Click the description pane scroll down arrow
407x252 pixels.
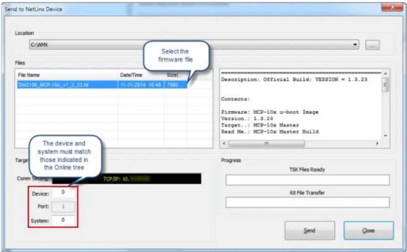click(386, 136)
